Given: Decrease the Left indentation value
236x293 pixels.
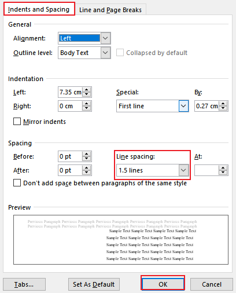Looking at the screenshot, I should pos(87,94).
